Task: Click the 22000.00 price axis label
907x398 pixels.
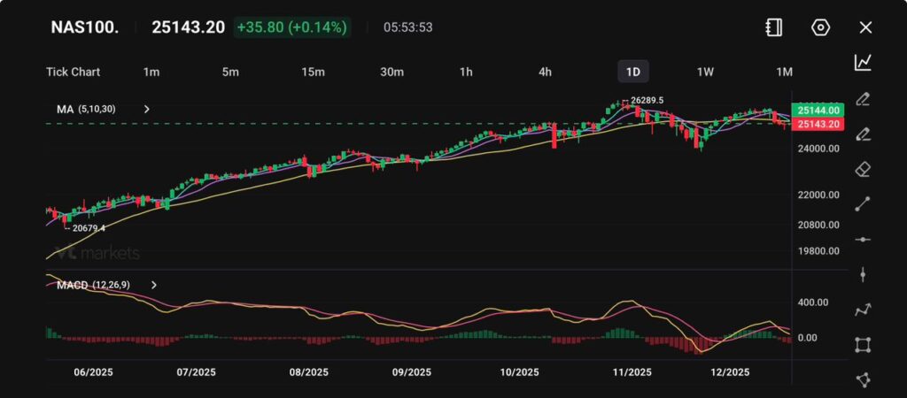Action: point(818,195)
